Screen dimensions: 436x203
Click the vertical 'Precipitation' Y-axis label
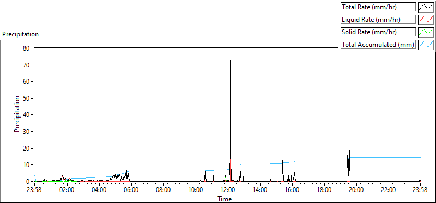pos(17,114)
